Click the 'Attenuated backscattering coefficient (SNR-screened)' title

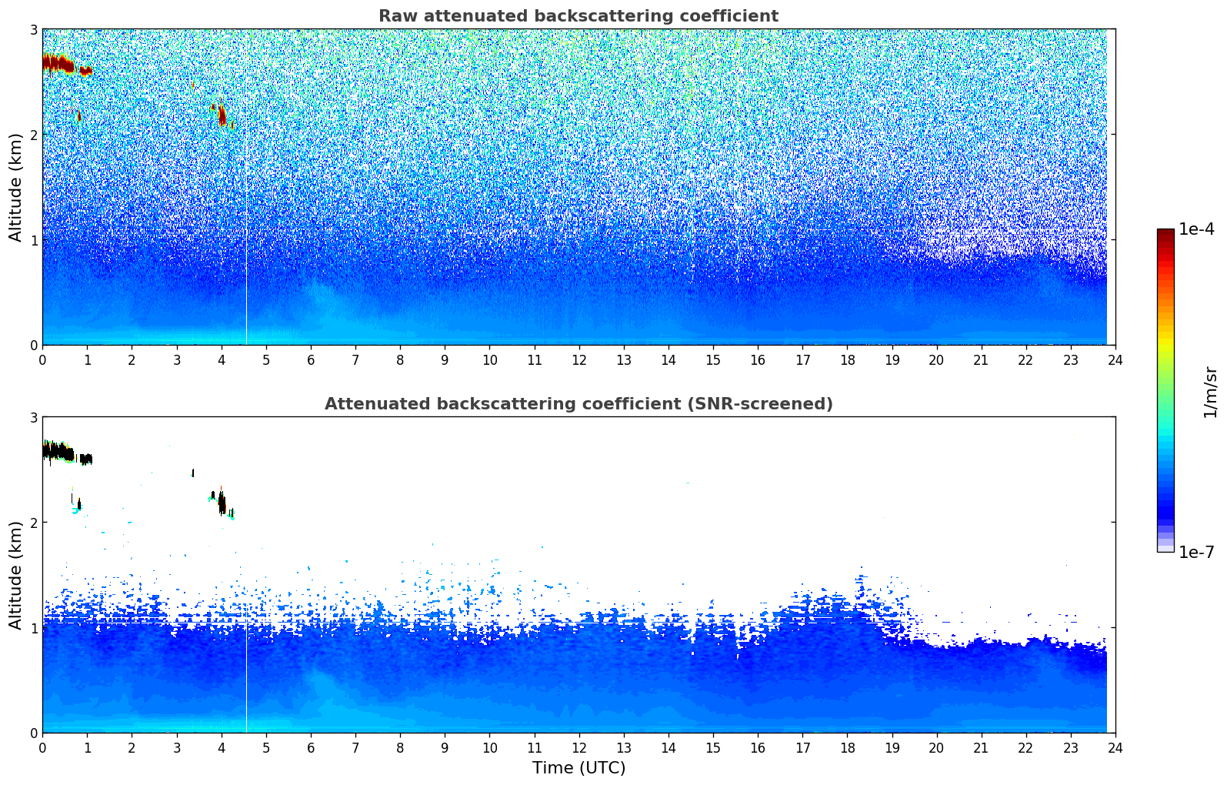578,404
